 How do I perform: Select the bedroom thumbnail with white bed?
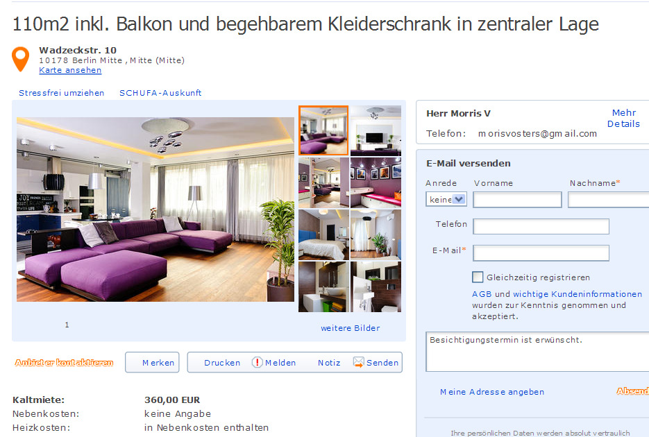[323, 234]
